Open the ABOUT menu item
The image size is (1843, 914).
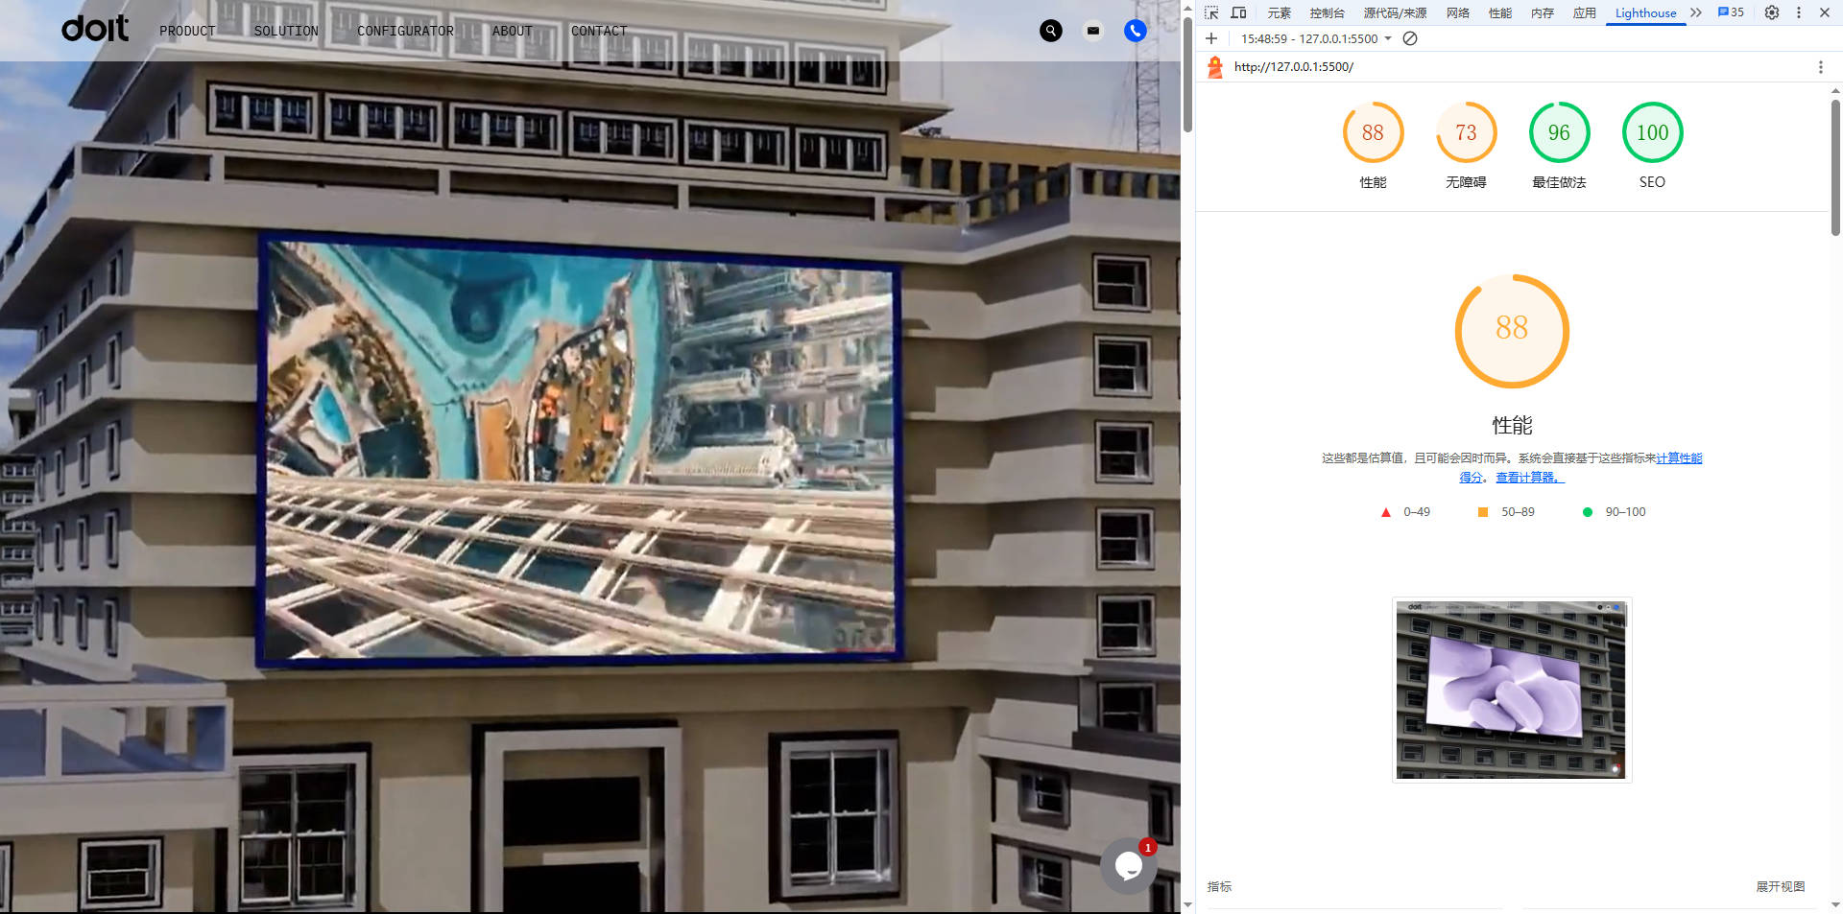512,31
